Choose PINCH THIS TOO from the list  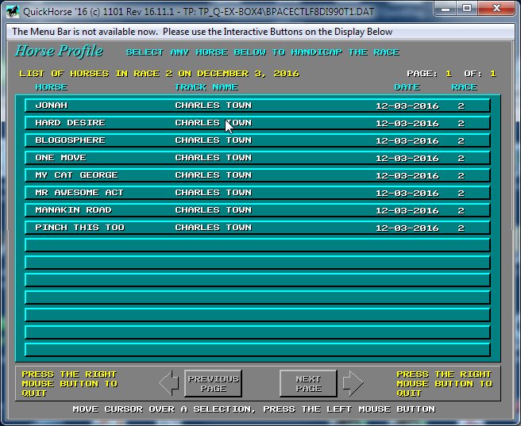[x=257, y=228]
